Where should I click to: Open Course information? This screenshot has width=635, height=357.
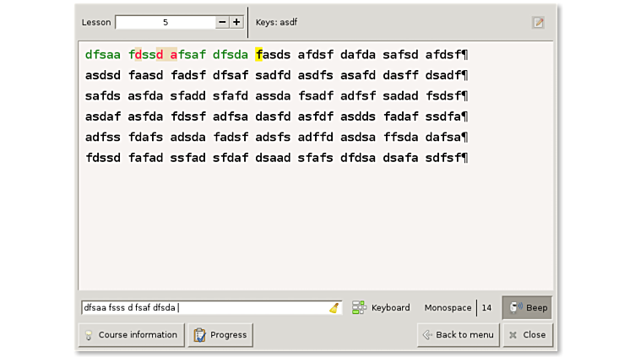click(x=131, y=335)
